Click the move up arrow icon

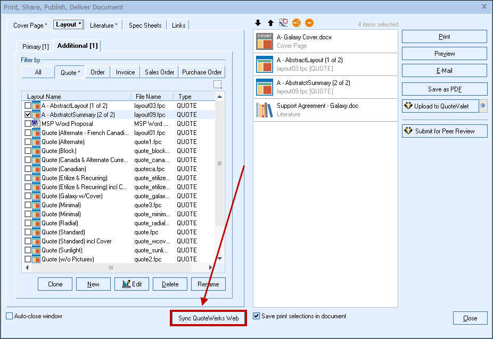pos(270,23)
